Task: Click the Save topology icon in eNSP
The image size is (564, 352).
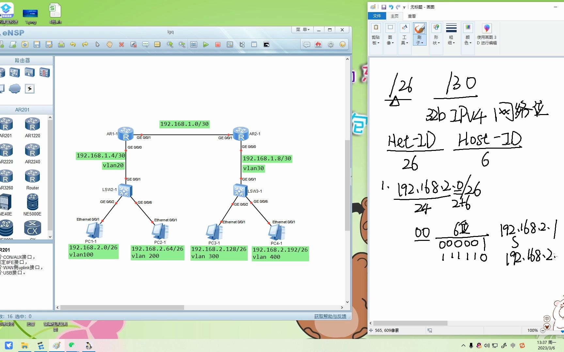Action: click(x=37, y=44)
